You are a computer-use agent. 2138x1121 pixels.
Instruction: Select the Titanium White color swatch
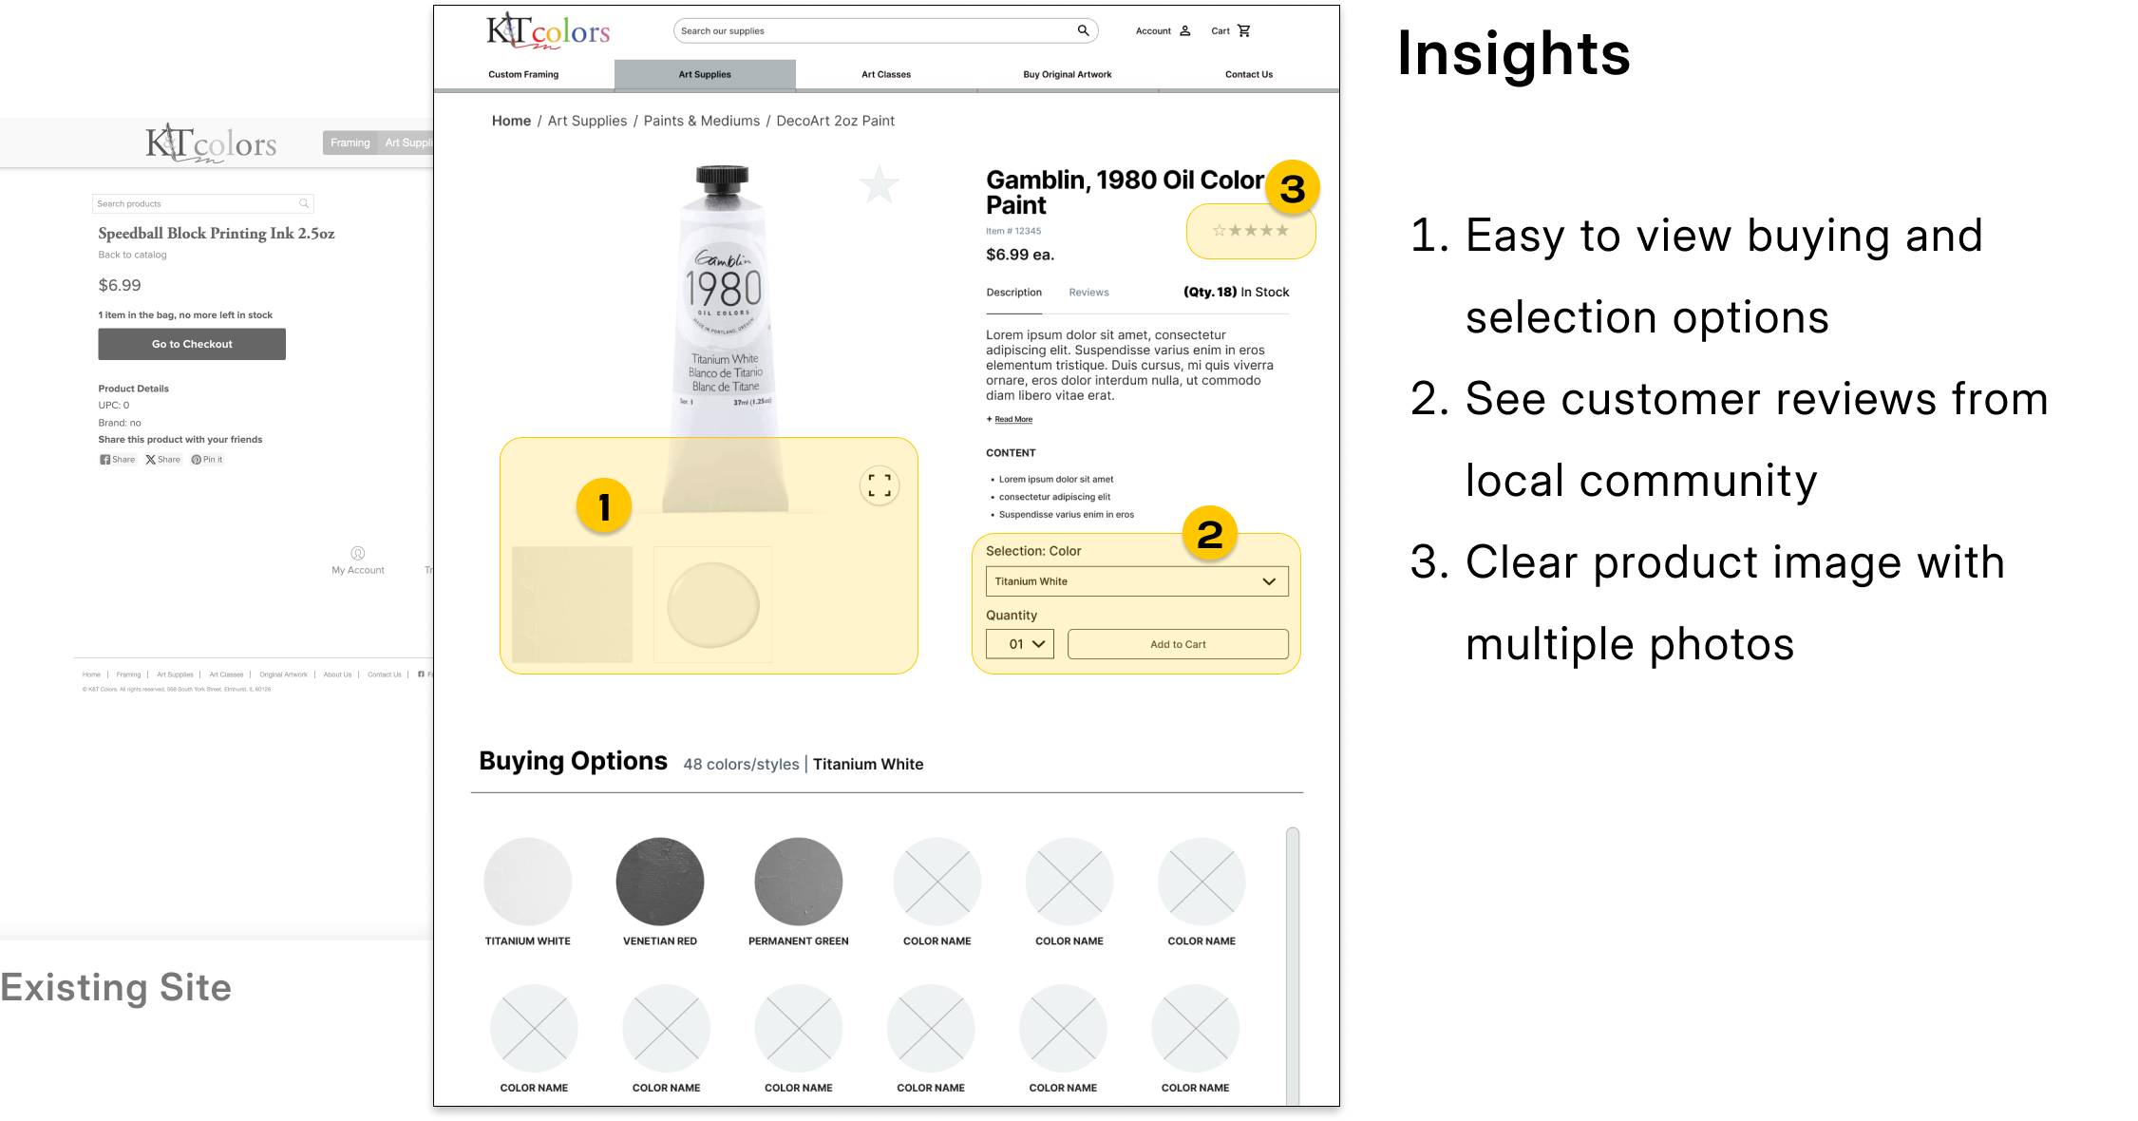[527, 882]
